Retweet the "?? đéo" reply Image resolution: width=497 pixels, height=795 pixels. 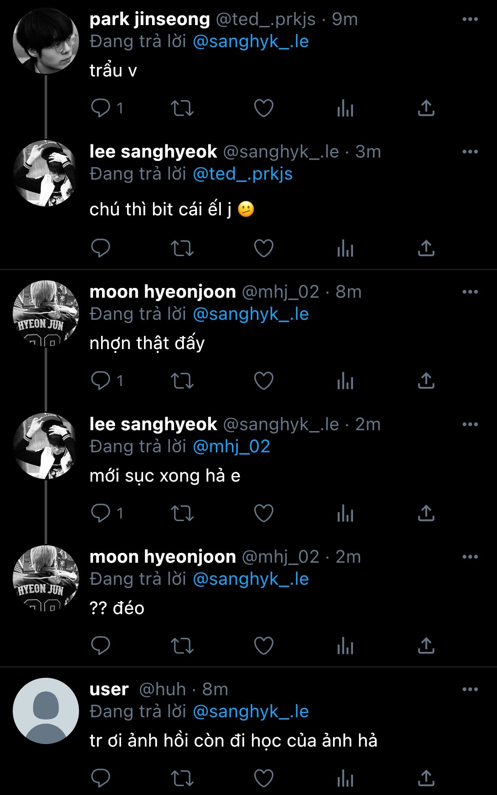[182, 646]
